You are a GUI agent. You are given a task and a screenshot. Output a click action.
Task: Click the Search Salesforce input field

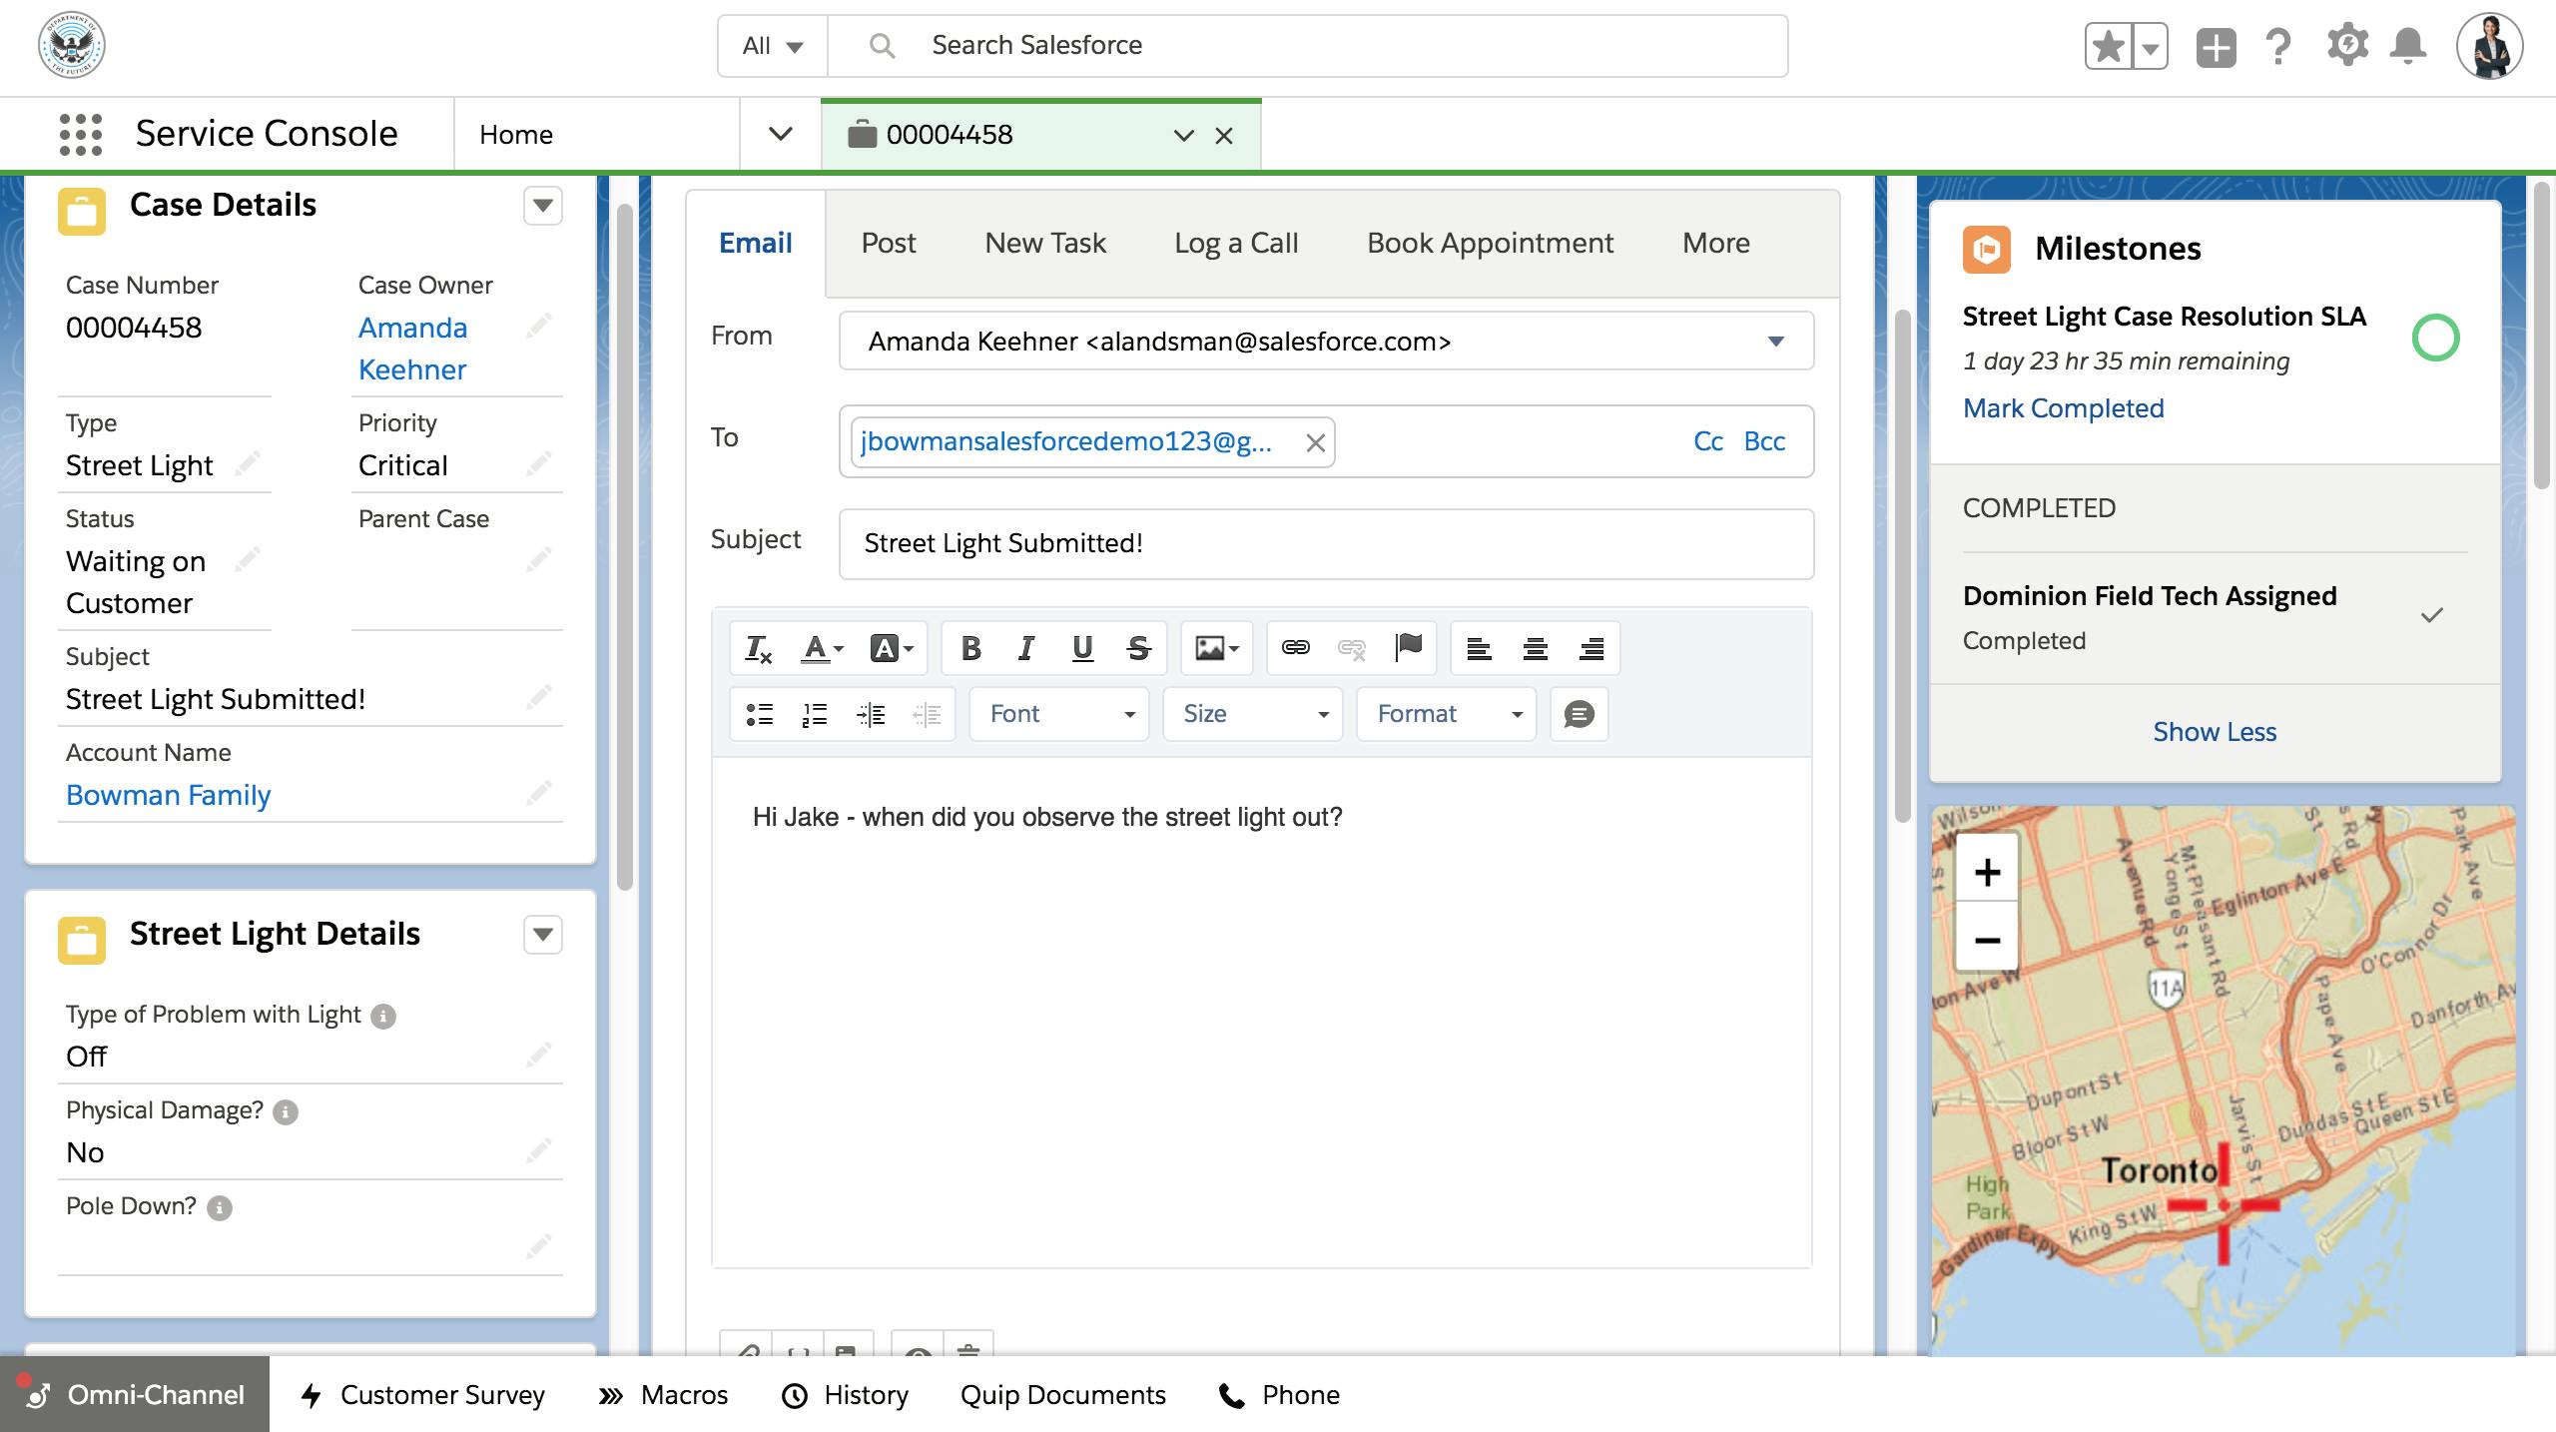1308,46
